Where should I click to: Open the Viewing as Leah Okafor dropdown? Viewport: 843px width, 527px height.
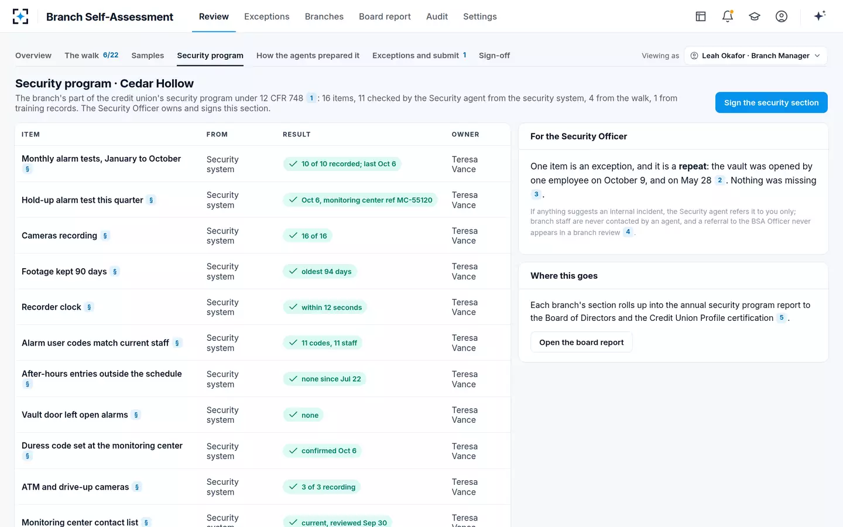[756, 56]
